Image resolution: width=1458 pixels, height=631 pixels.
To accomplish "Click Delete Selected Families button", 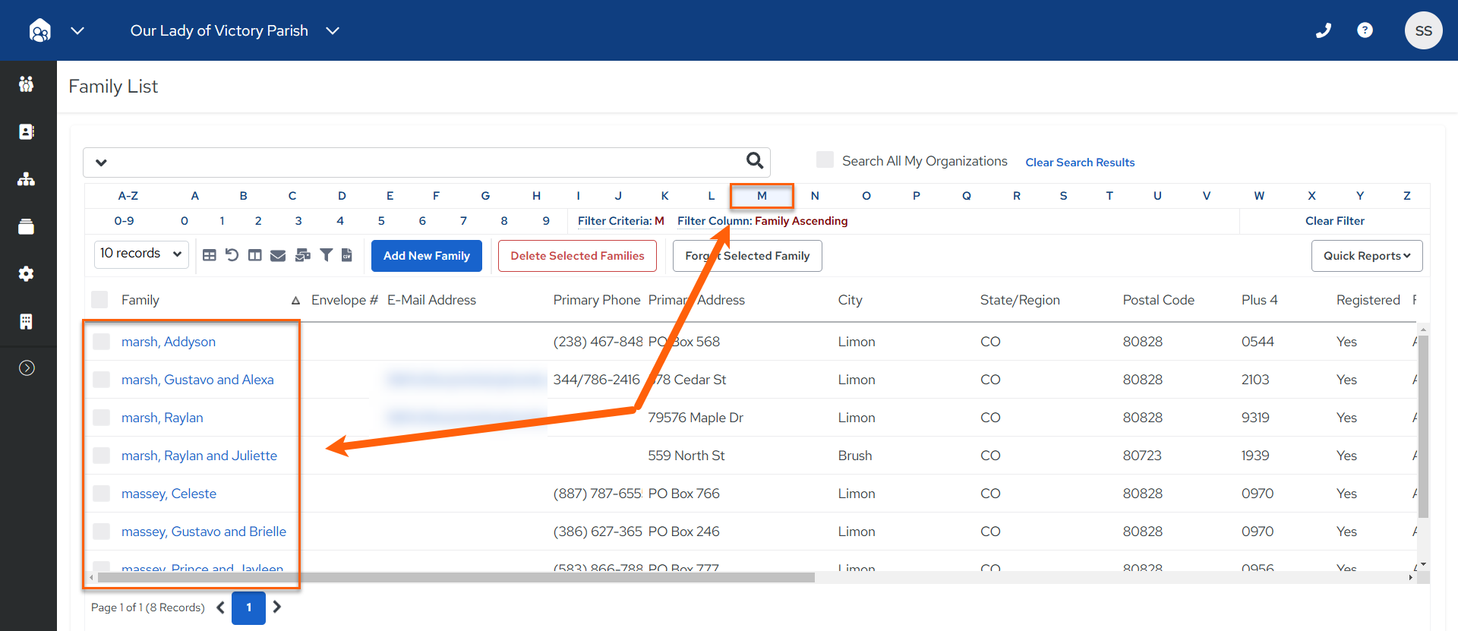I will coord(578,256).
